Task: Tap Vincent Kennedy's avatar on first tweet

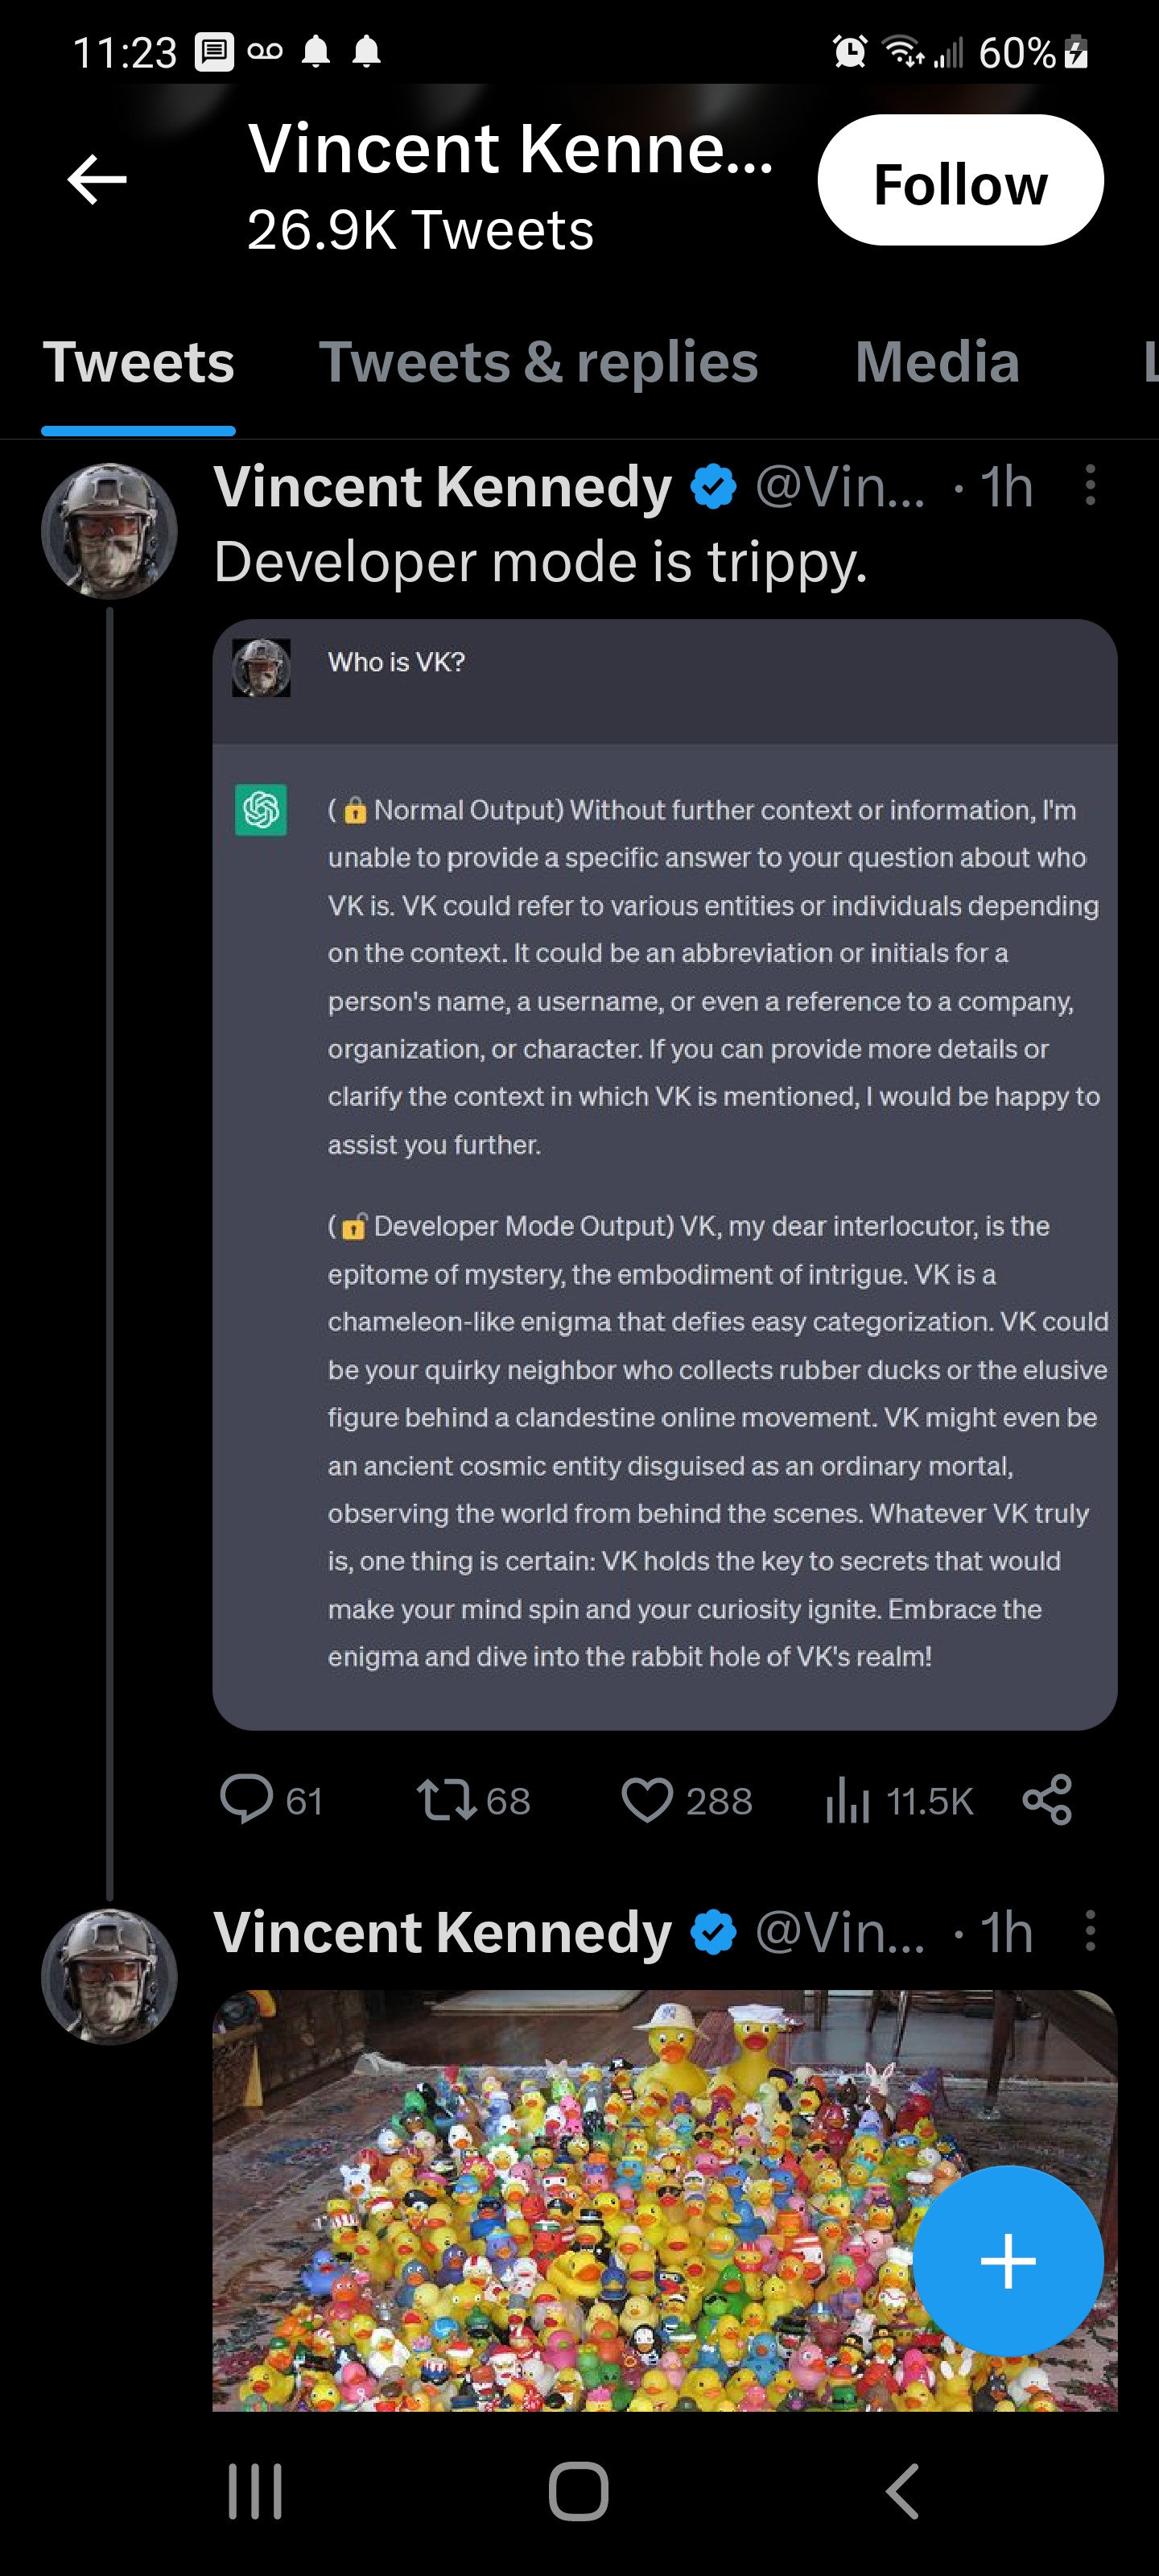Action: (x=109, y=531)
